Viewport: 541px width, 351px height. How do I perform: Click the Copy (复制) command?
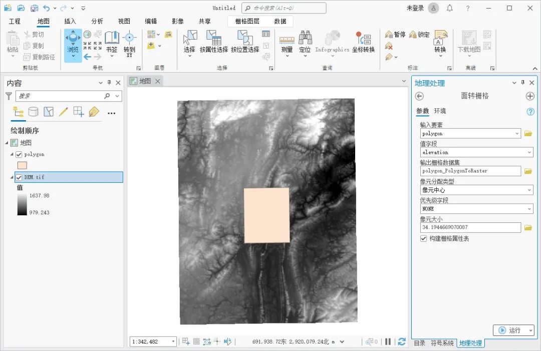coord(34,46)
